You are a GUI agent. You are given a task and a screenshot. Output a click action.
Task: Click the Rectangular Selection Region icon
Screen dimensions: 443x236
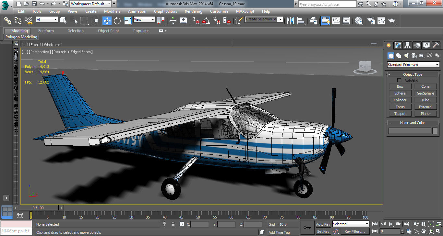pos(84,21)
